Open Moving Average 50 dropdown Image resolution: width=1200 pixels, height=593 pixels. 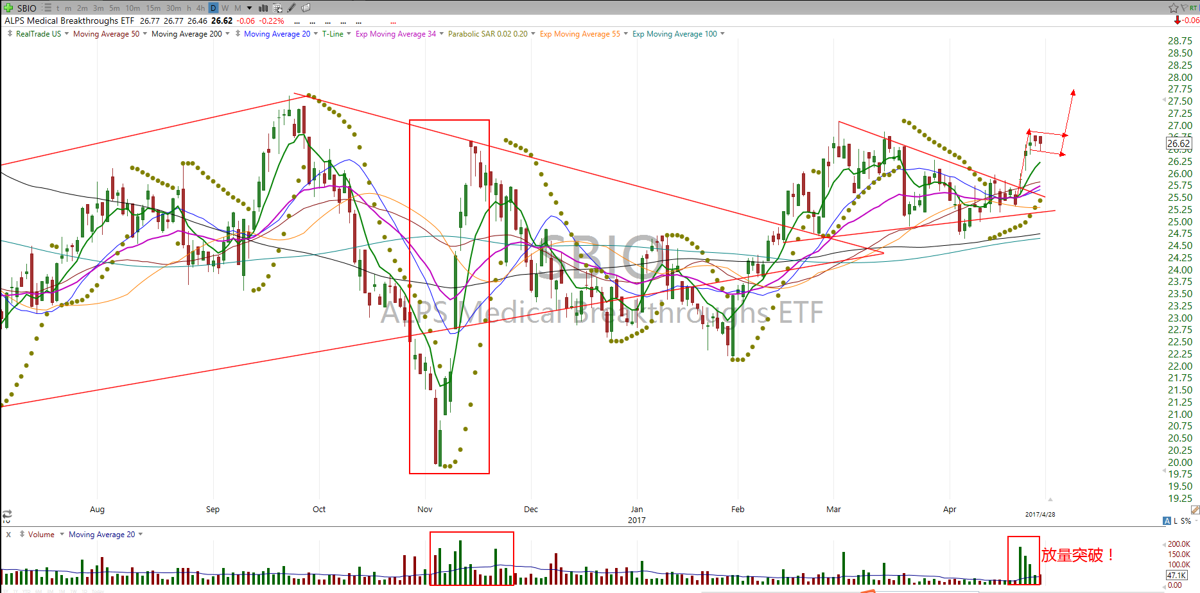coord(145,33)
